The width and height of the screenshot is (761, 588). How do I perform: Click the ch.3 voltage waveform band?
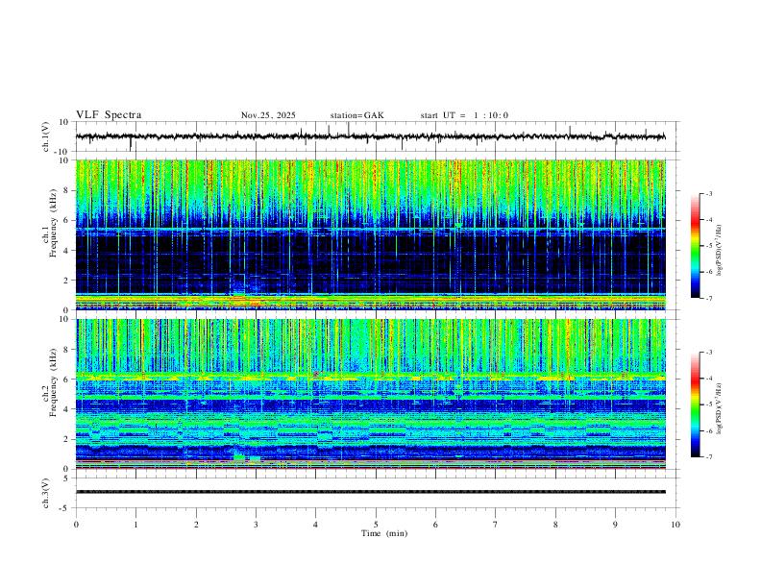point(370,492)
